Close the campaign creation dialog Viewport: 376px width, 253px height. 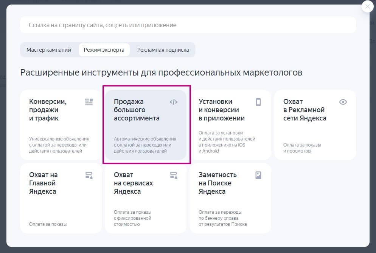[x=367, y=6]
